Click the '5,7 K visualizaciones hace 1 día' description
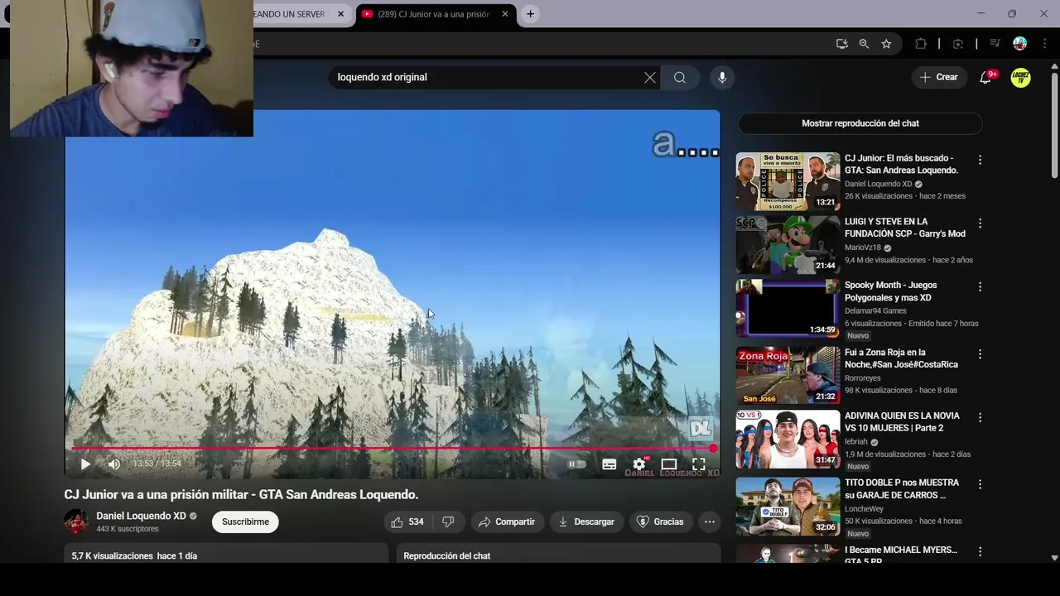This screenshot has height=596, width=1060. point(134,556)
